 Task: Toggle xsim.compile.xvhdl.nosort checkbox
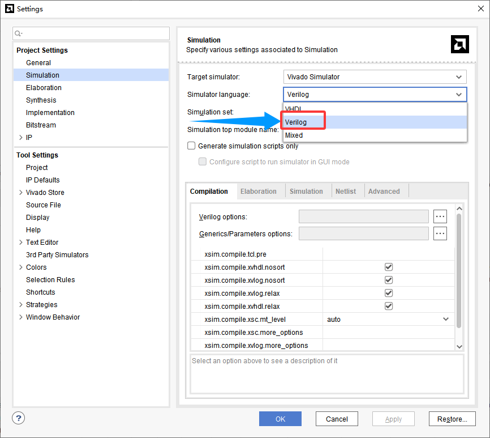(389, 267)
